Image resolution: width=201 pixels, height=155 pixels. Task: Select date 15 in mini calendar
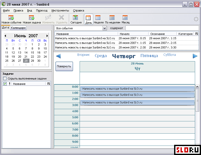pos(32,53)
